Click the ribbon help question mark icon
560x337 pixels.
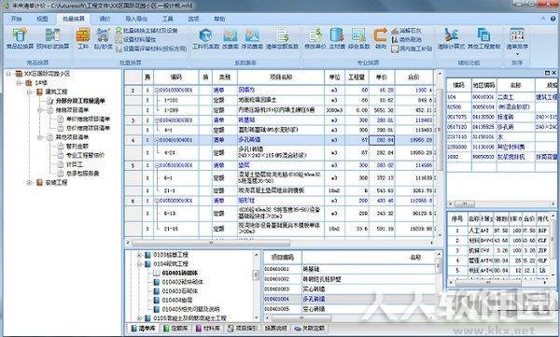click(x=553, y=19)
